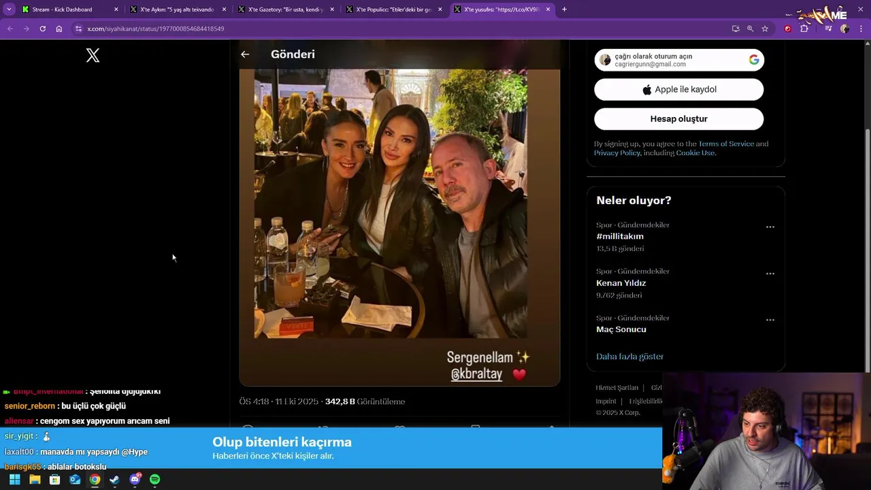Click the 342,8 B Görüntüleme view count
This screenshot has width=871, height=490.
coord(365,402)
